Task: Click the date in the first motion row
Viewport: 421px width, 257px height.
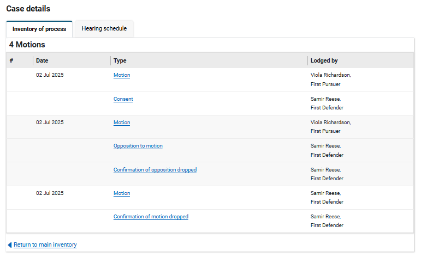Action: tap(50, 75)
